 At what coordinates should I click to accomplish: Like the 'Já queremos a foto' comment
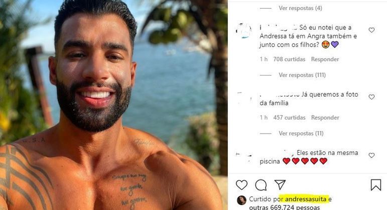coord(371,97)
